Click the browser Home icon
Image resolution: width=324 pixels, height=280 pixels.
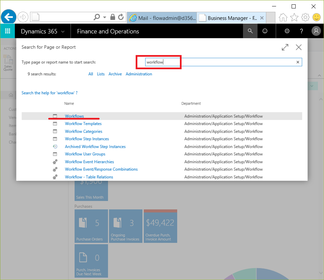(283, 17)
